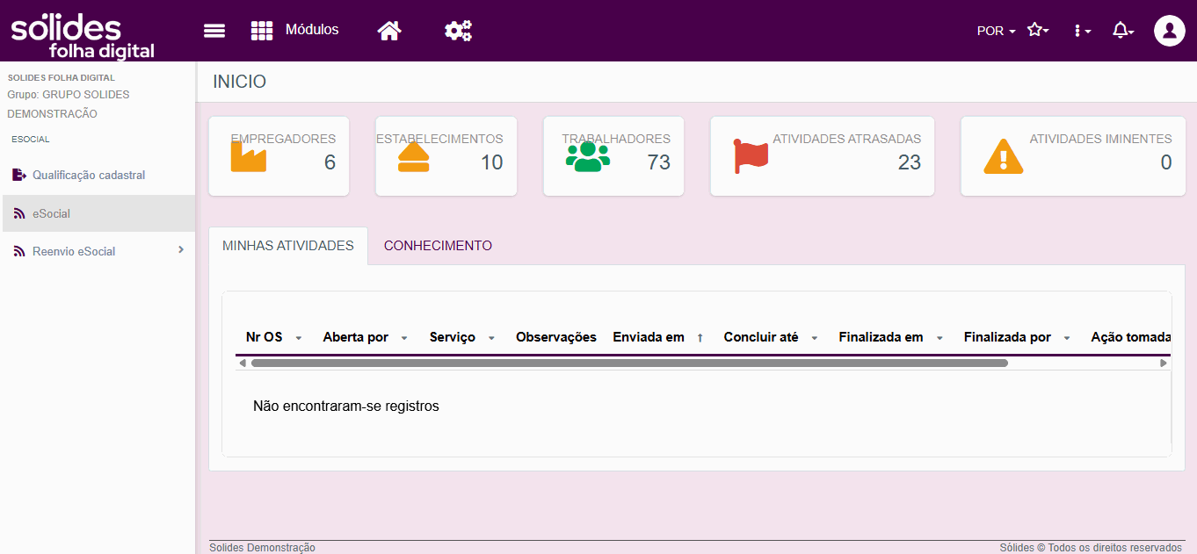Image resolution: width=1197 pixels, height=554 pixels.
Task: Click the Observações column header
Action: click(x=556, y=337)
